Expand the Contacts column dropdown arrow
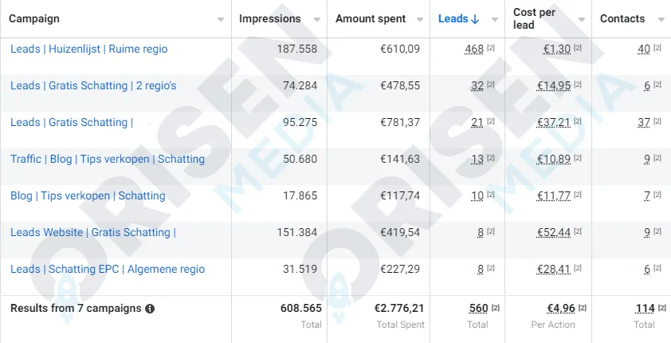The width and height of the screenshot is (671, 343). pos(661,20)
